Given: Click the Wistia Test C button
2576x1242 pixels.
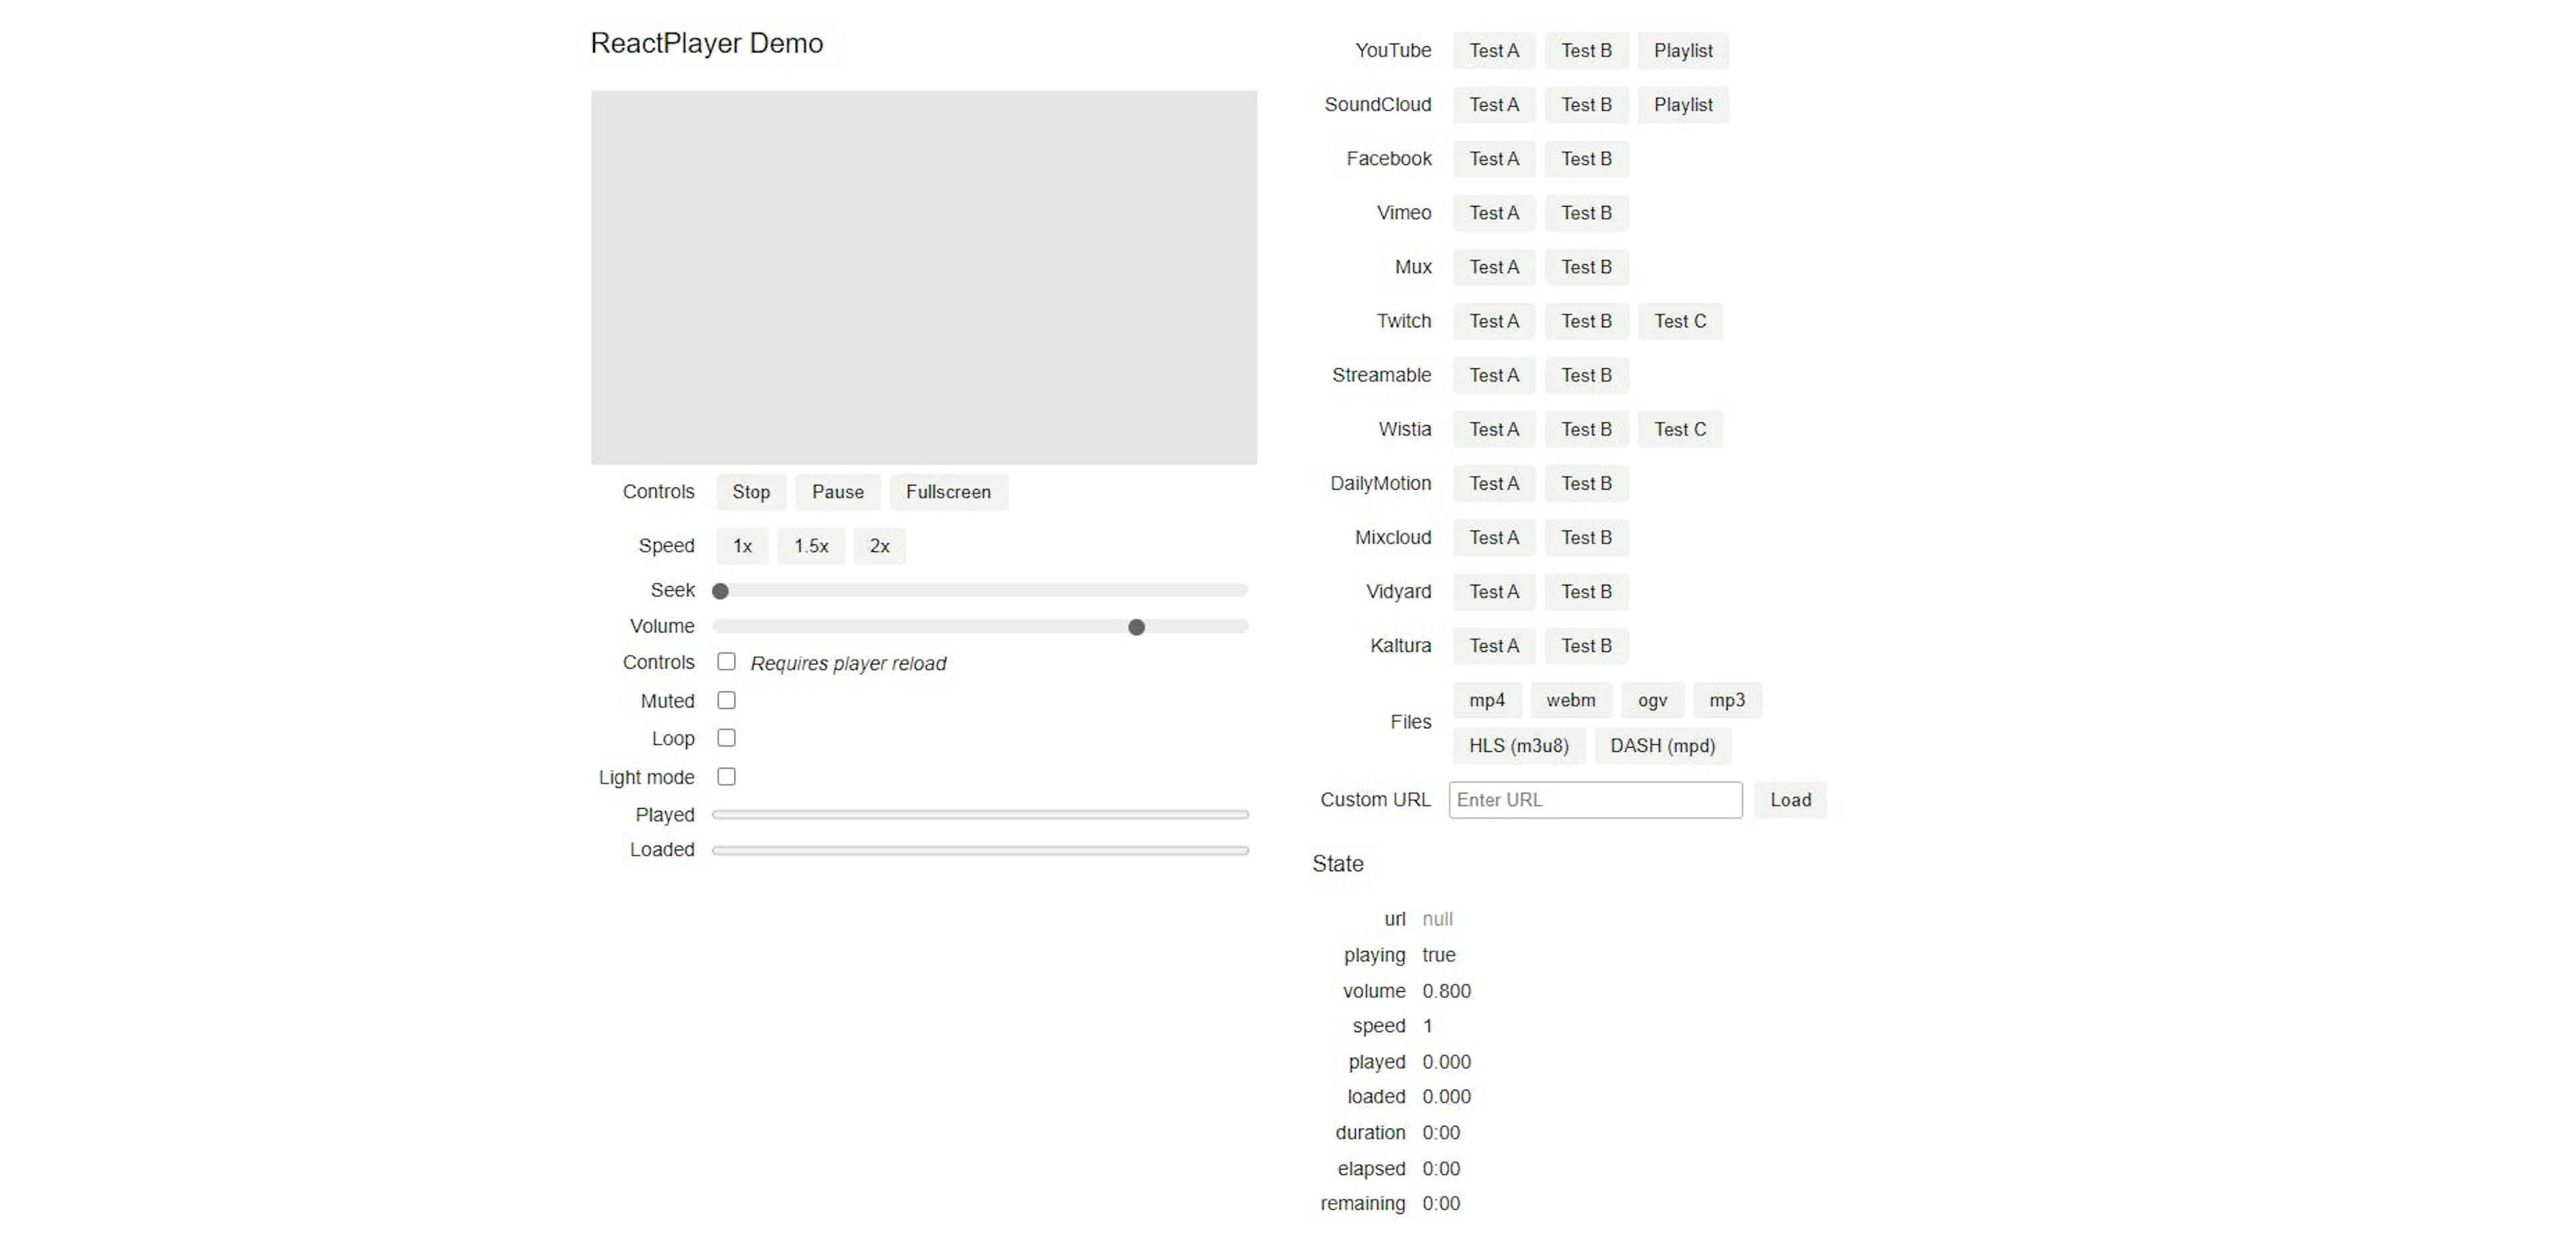Looking at the screenshot, I should (1679, 429).
